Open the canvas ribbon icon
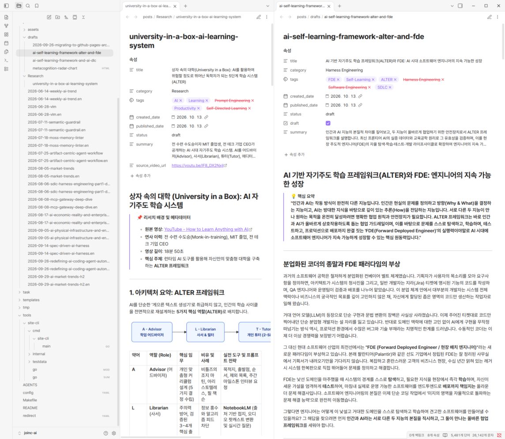Image resolution: width=505 pixels, height=439 pixels. [6, 34]
